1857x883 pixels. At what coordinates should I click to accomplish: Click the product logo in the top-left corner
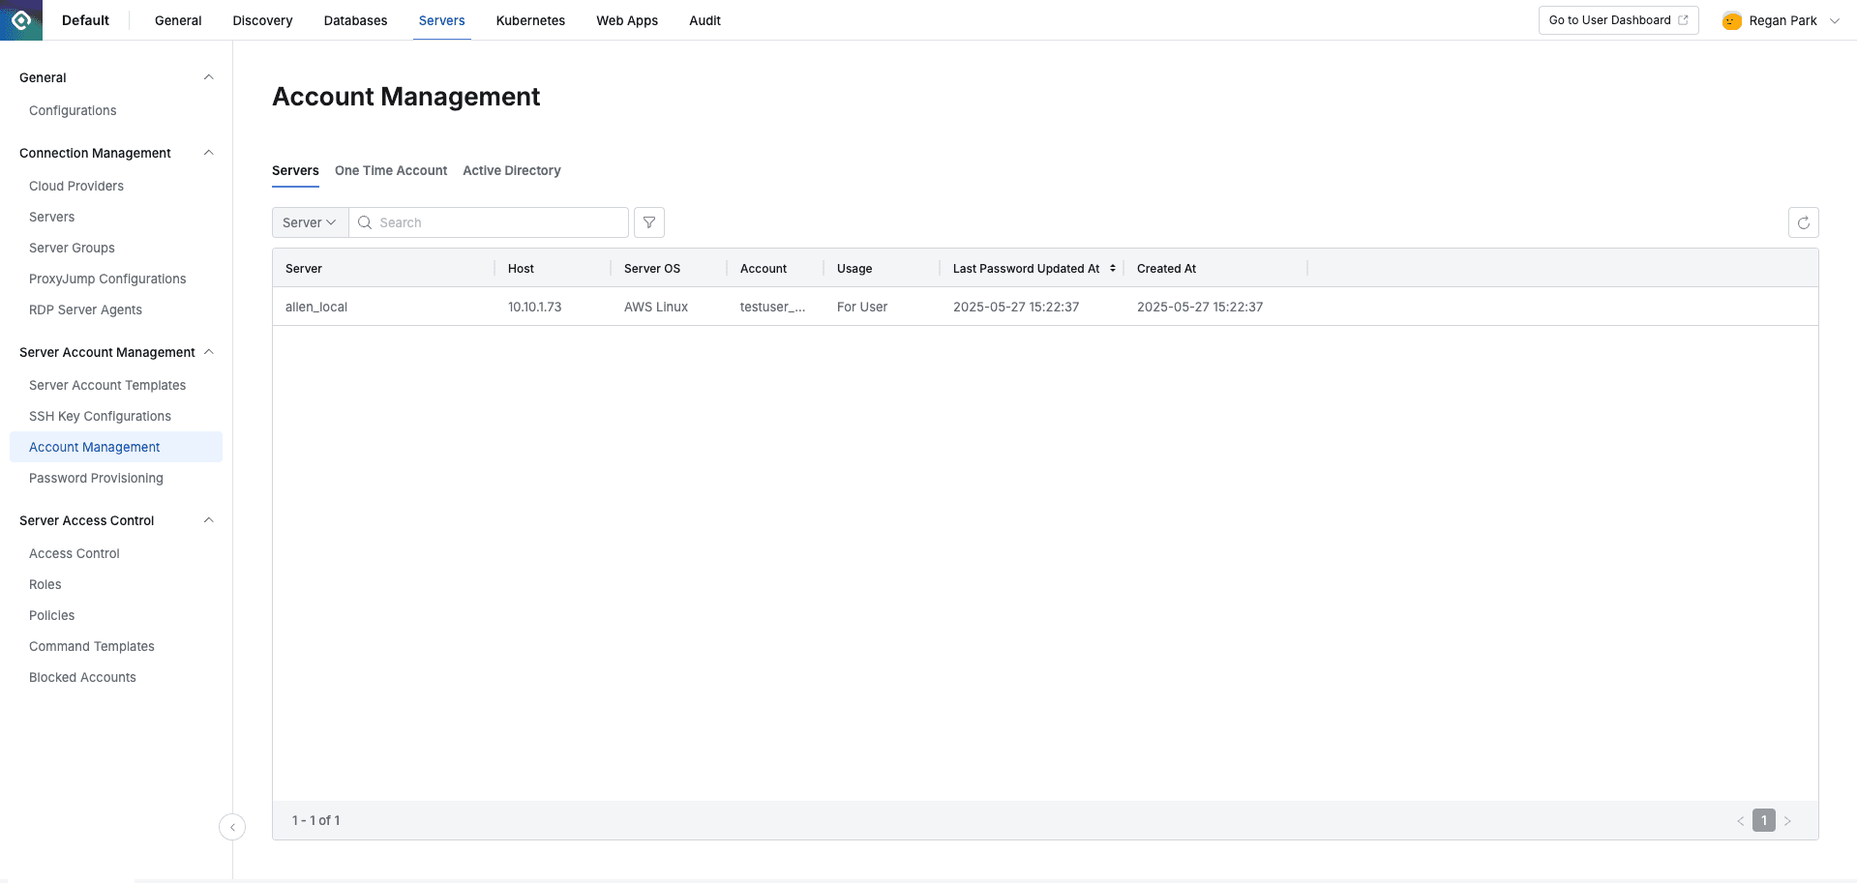tap(20, 19)
